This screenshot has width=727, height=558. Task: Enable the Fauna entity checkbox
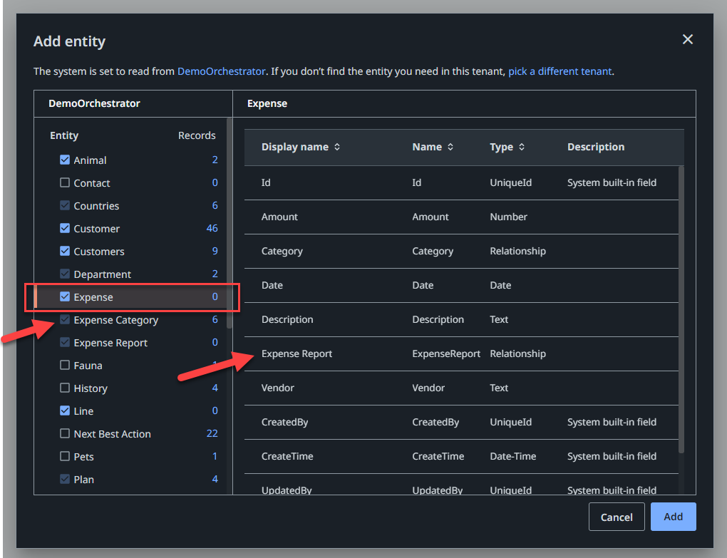pos(65,366)
